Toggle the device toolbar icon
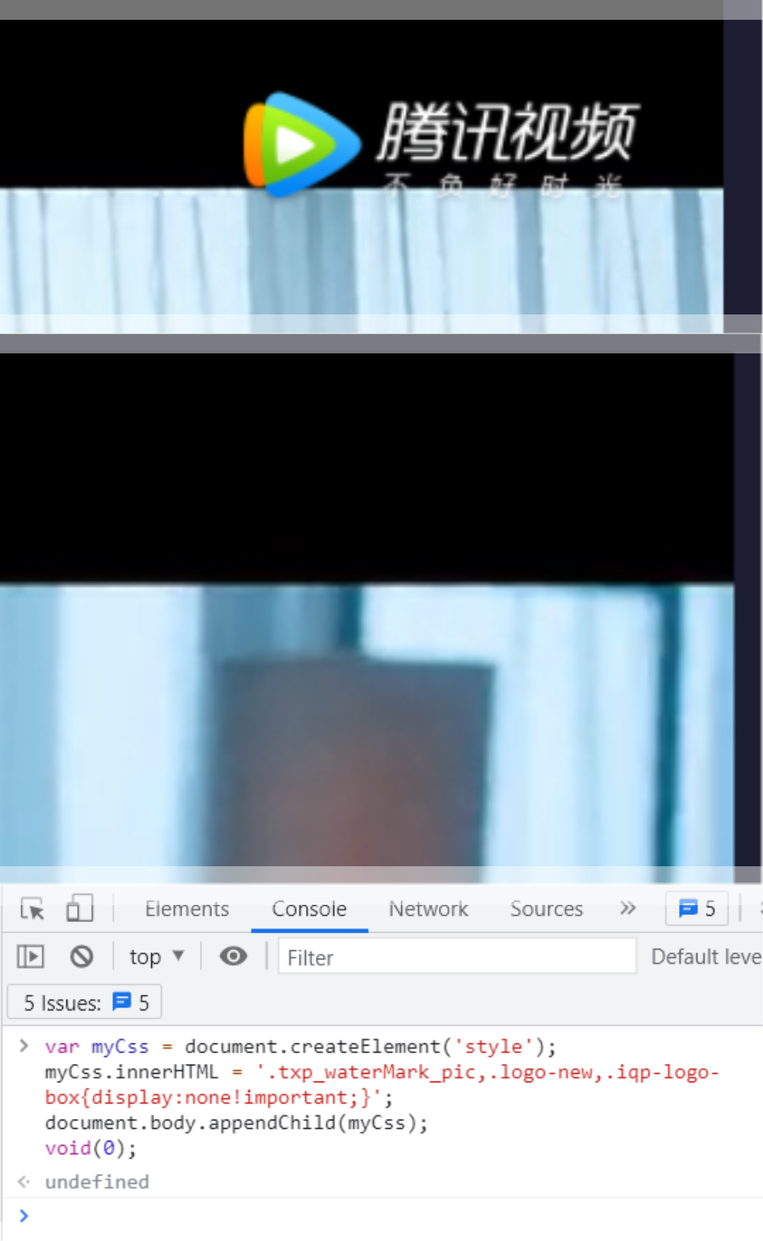763x1241 pixels. (x=79, y=909)
